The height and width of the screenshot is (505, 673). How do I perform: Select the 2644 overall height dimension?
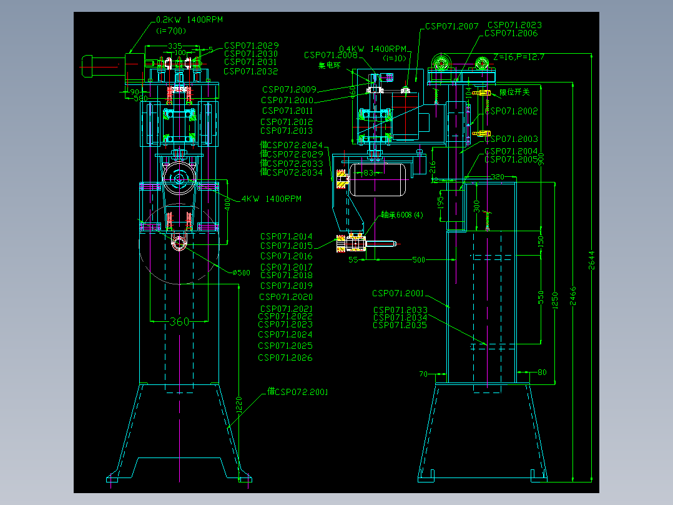[591, 261]
